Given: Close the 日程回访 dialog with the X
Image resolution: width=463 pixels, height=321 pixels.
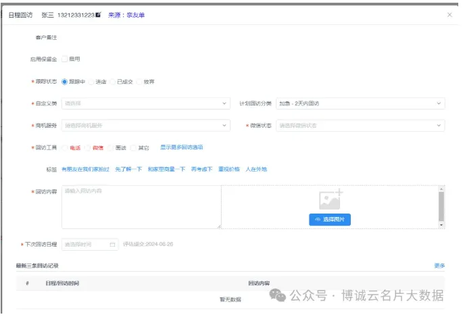Looking at the screenshot, I should coord(450,14).
